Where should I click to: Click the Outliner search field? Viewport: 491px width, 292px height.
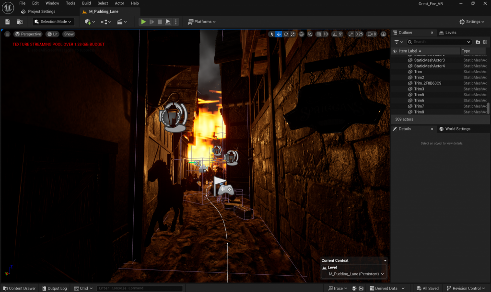[439, 42]
